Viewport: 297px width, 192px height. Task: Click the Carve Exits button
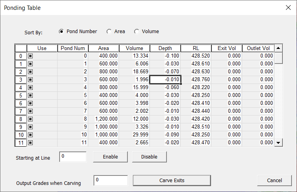(172, 180)
